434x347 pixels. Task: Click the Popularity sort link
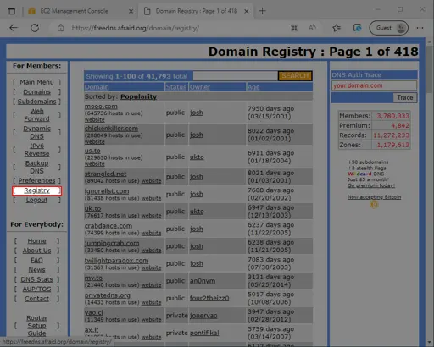coord(138,96)
